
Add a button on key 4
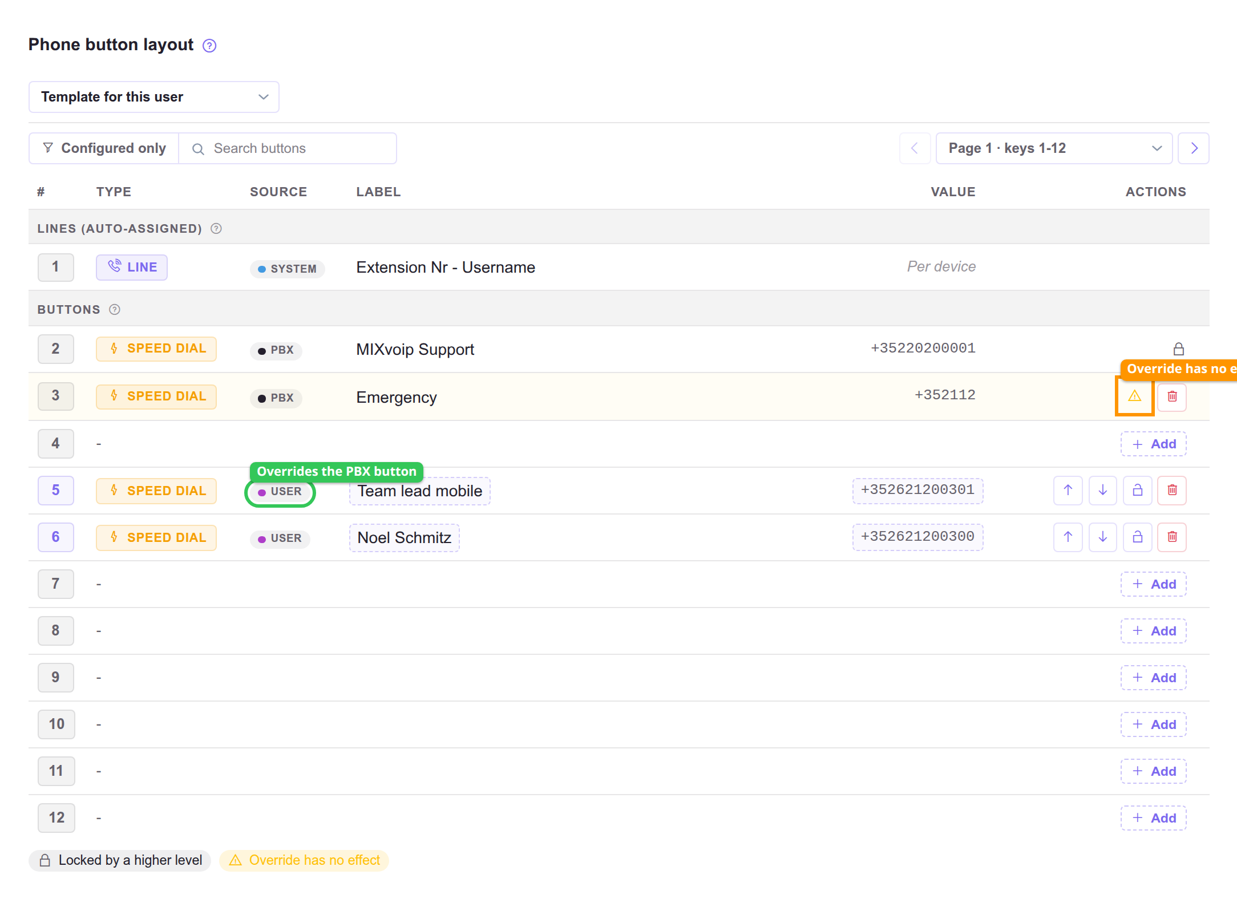click(x=1154, y=444)
